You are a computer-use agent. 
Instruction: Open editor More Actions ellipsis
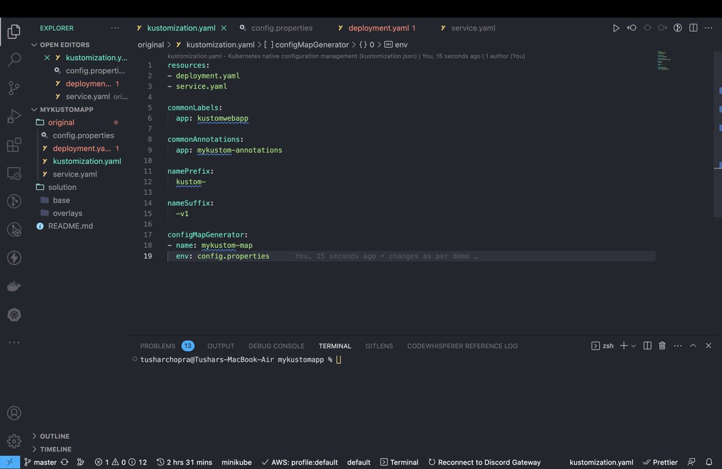coord(708,28)
